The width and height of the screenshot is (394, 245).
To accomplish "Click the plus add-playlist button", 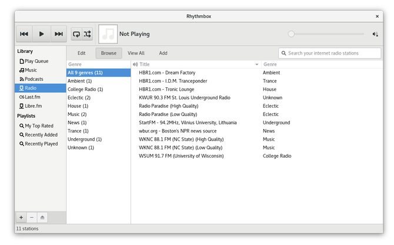I will (21, 217).
